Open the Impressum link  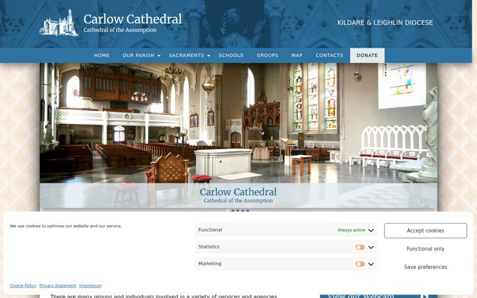click(x=90, y=286)
